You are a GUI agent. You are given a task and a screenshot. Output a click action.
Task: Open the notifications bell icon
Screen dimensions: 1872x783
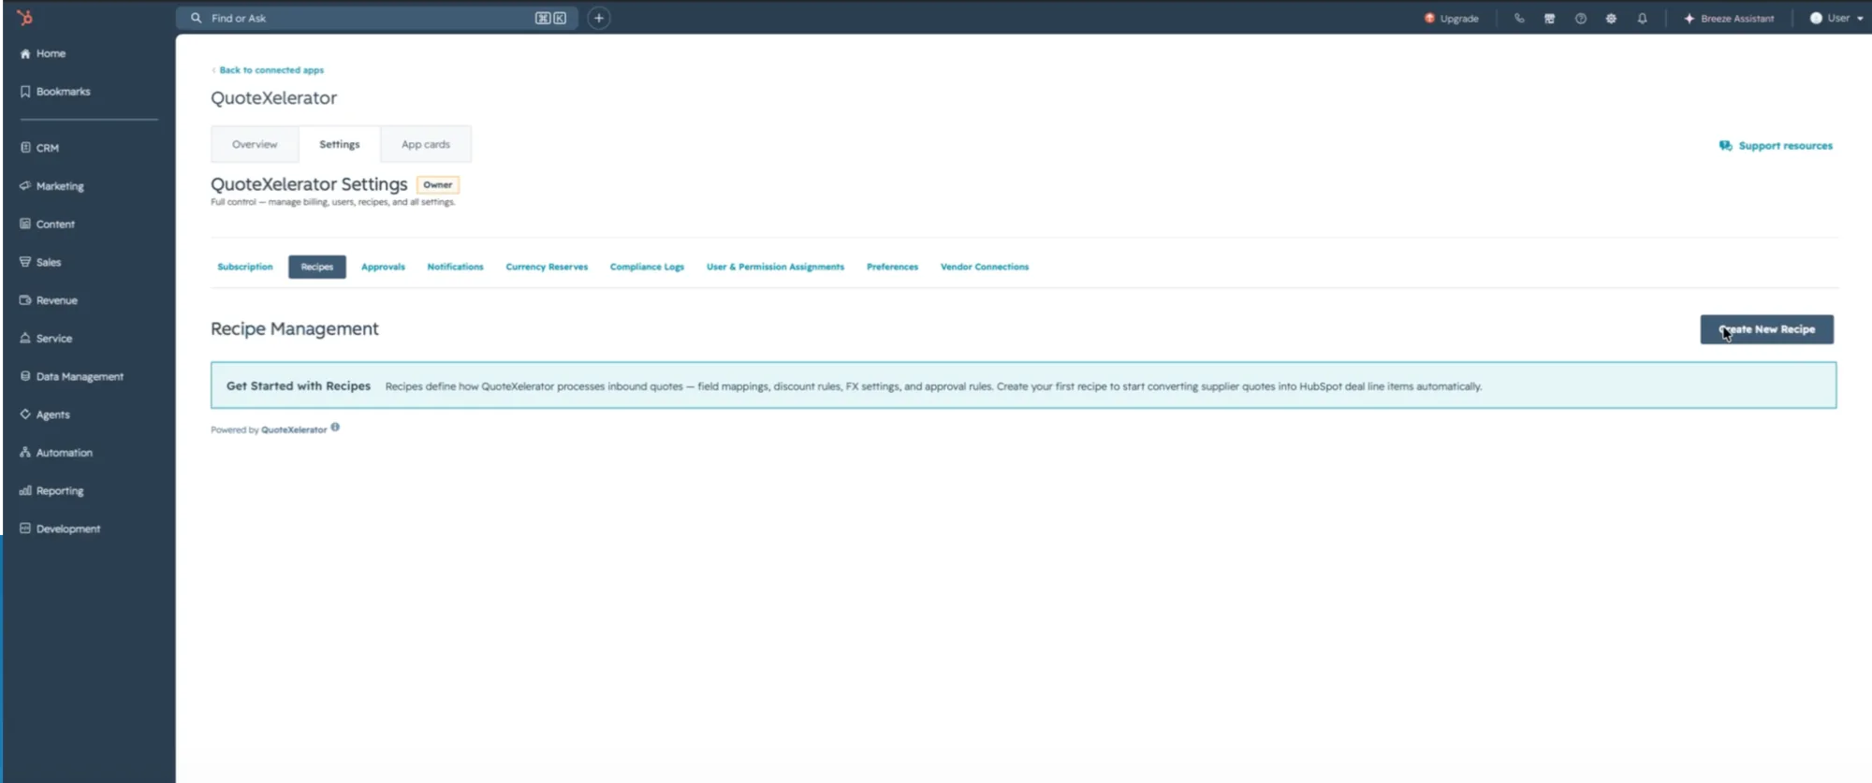(x=1642, y=18)
